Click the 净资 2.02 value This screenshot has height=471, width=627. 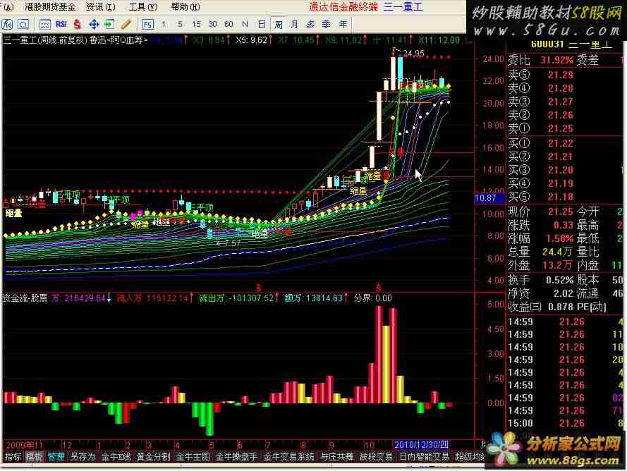[564, 293]
